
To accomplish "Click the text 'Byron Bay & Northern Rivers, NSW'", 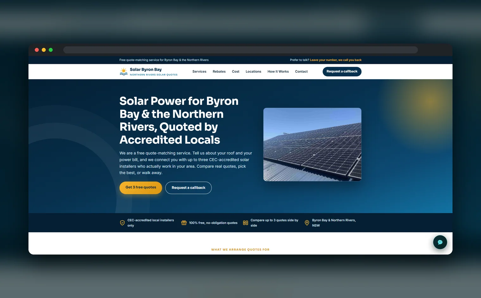I will pyautogui.click(x=334, y=223).
